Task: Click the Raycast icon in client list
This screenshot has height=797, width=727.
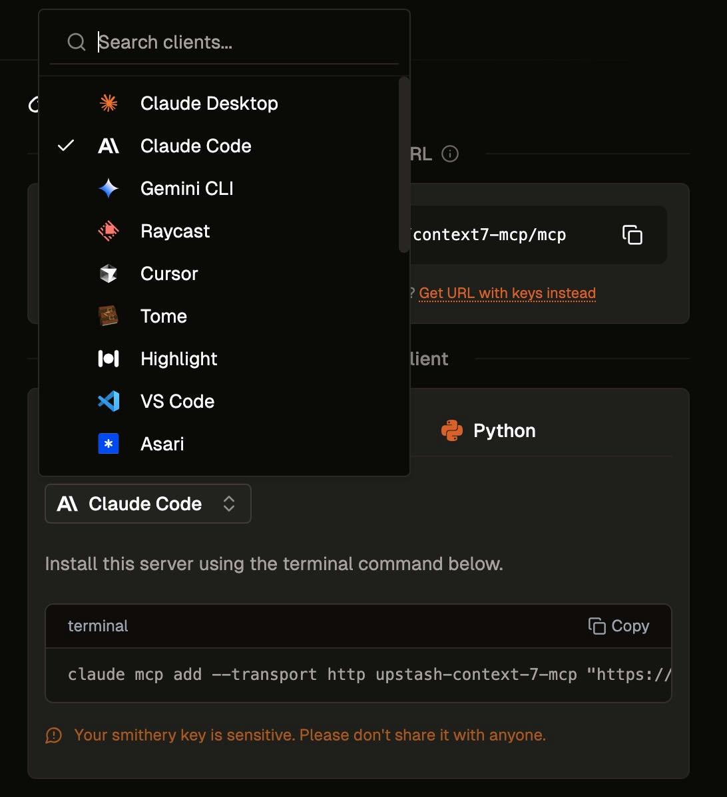Action: click(x=109, y=232)
